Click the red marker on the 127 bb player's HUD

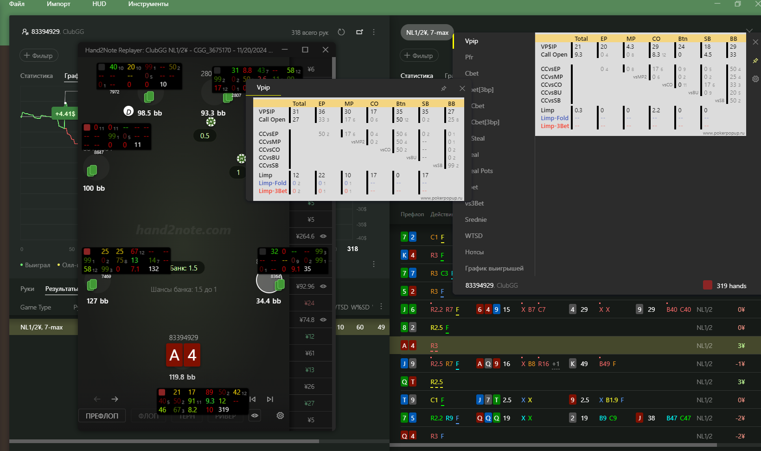87,252
